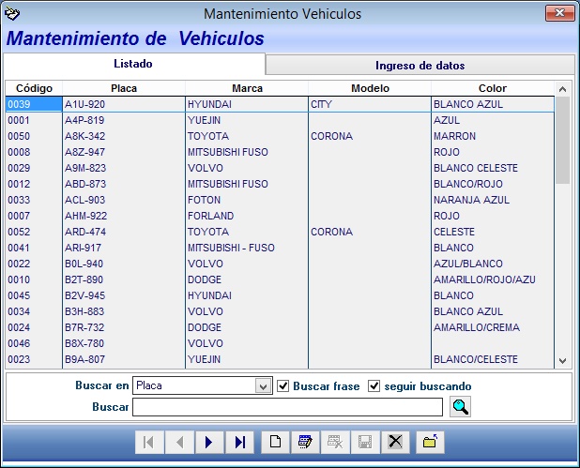Click the greyed-out save floppy icon

click(x=365, y=442)
